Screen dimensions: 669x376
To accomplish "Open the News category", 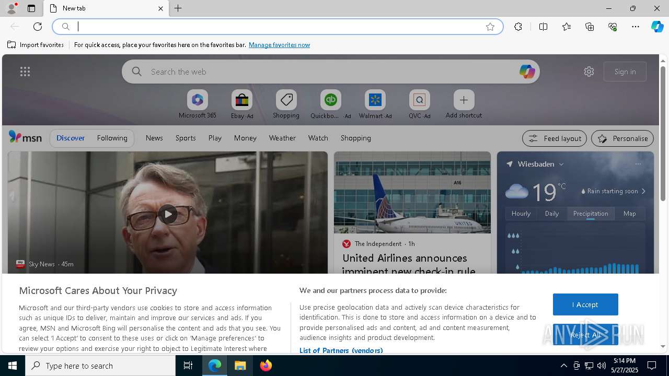I will 154,138.
